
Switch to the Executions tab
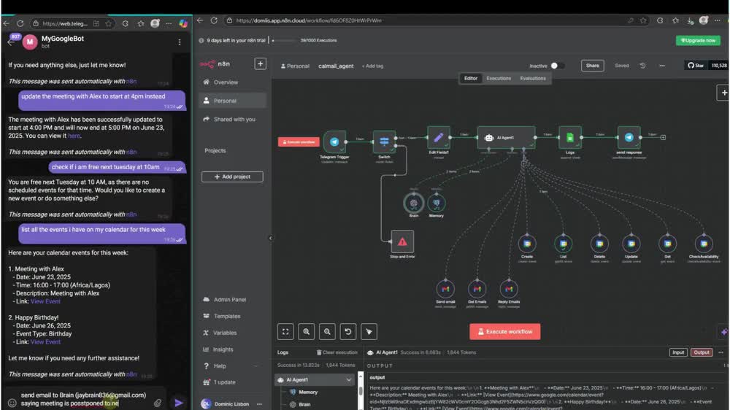tap(499, 78)
